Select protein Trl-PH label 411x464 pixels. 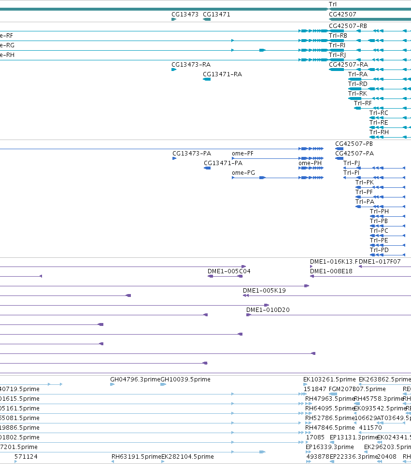click(379, 211)
